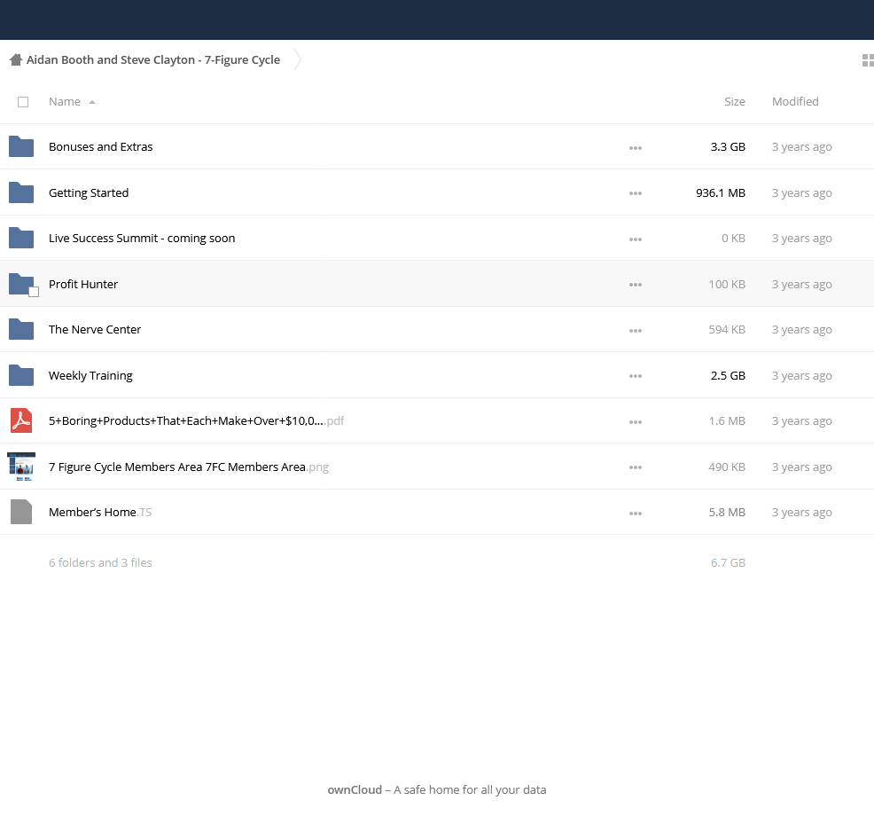Click the home icon in breadcrumb
874x816 pixels.
[x=16, y=59]
